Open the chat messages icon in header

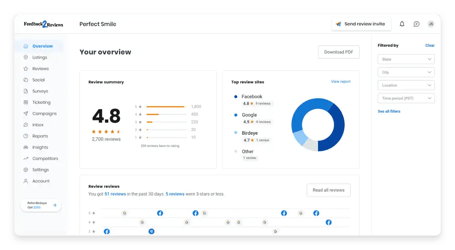point(416,24)
